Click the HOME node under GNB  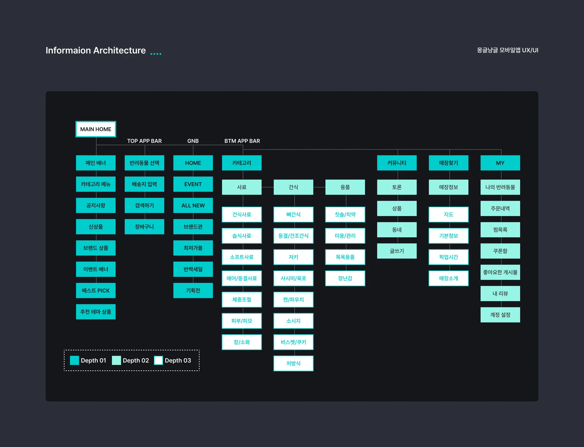tap(193, 163)
